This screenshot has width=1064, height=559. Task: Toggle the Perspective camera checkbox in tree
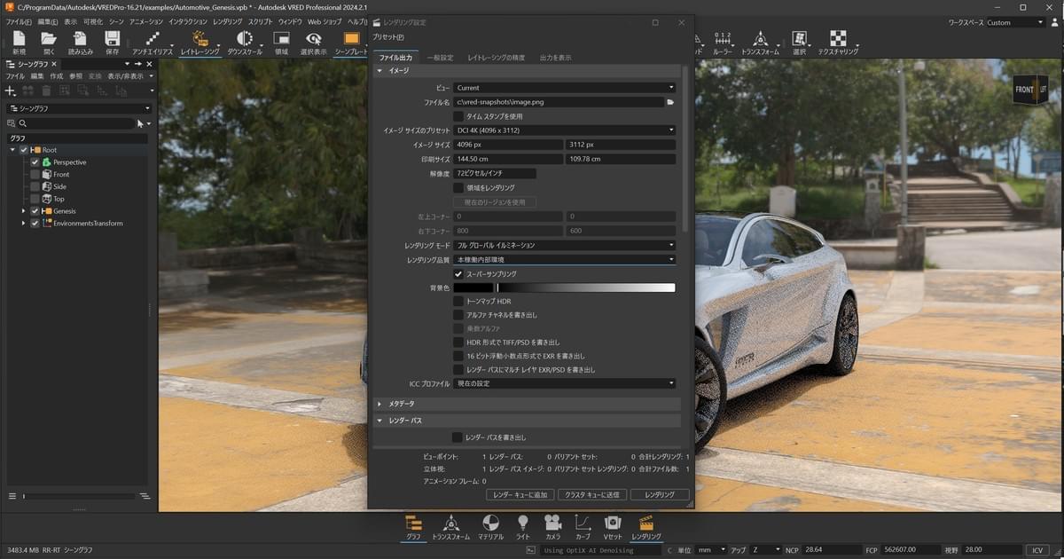[x=35, y=162]
